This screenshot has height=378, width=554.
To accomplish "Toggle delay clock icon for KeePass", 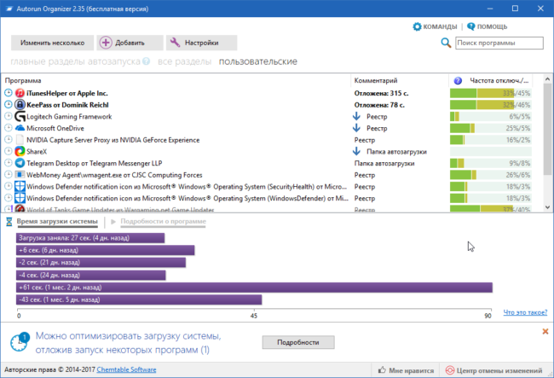I will [9, 105].
